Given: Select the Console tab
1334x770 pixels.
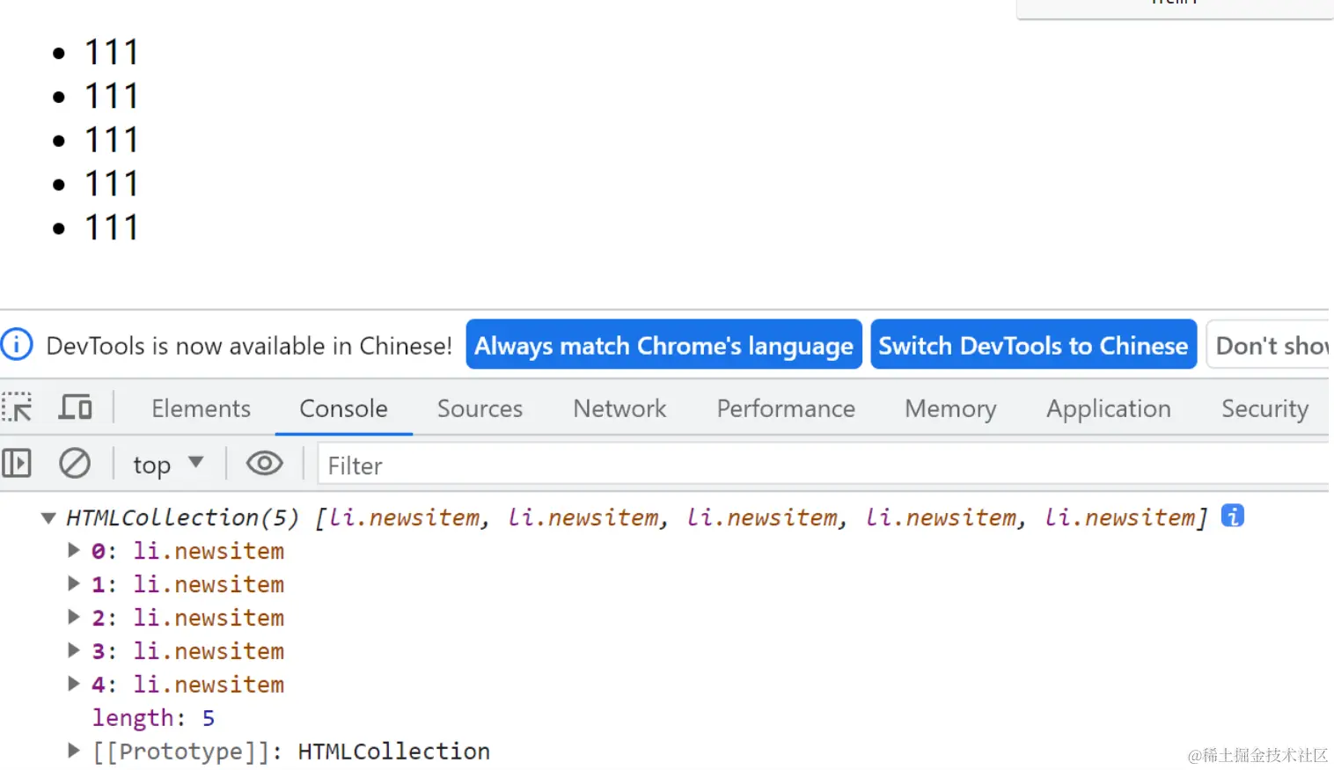Looking at the screenshot, I should pos(343,408).
